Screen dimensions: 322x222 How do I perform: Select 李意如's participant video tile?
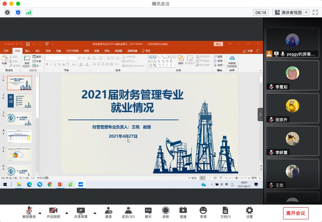pos(292,75)
